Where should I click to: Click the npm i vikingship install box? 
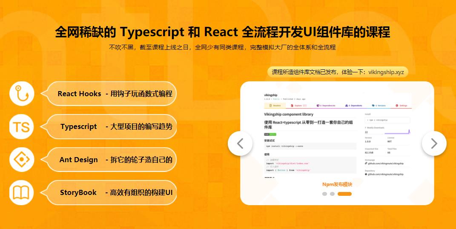[x=387, y=120]
